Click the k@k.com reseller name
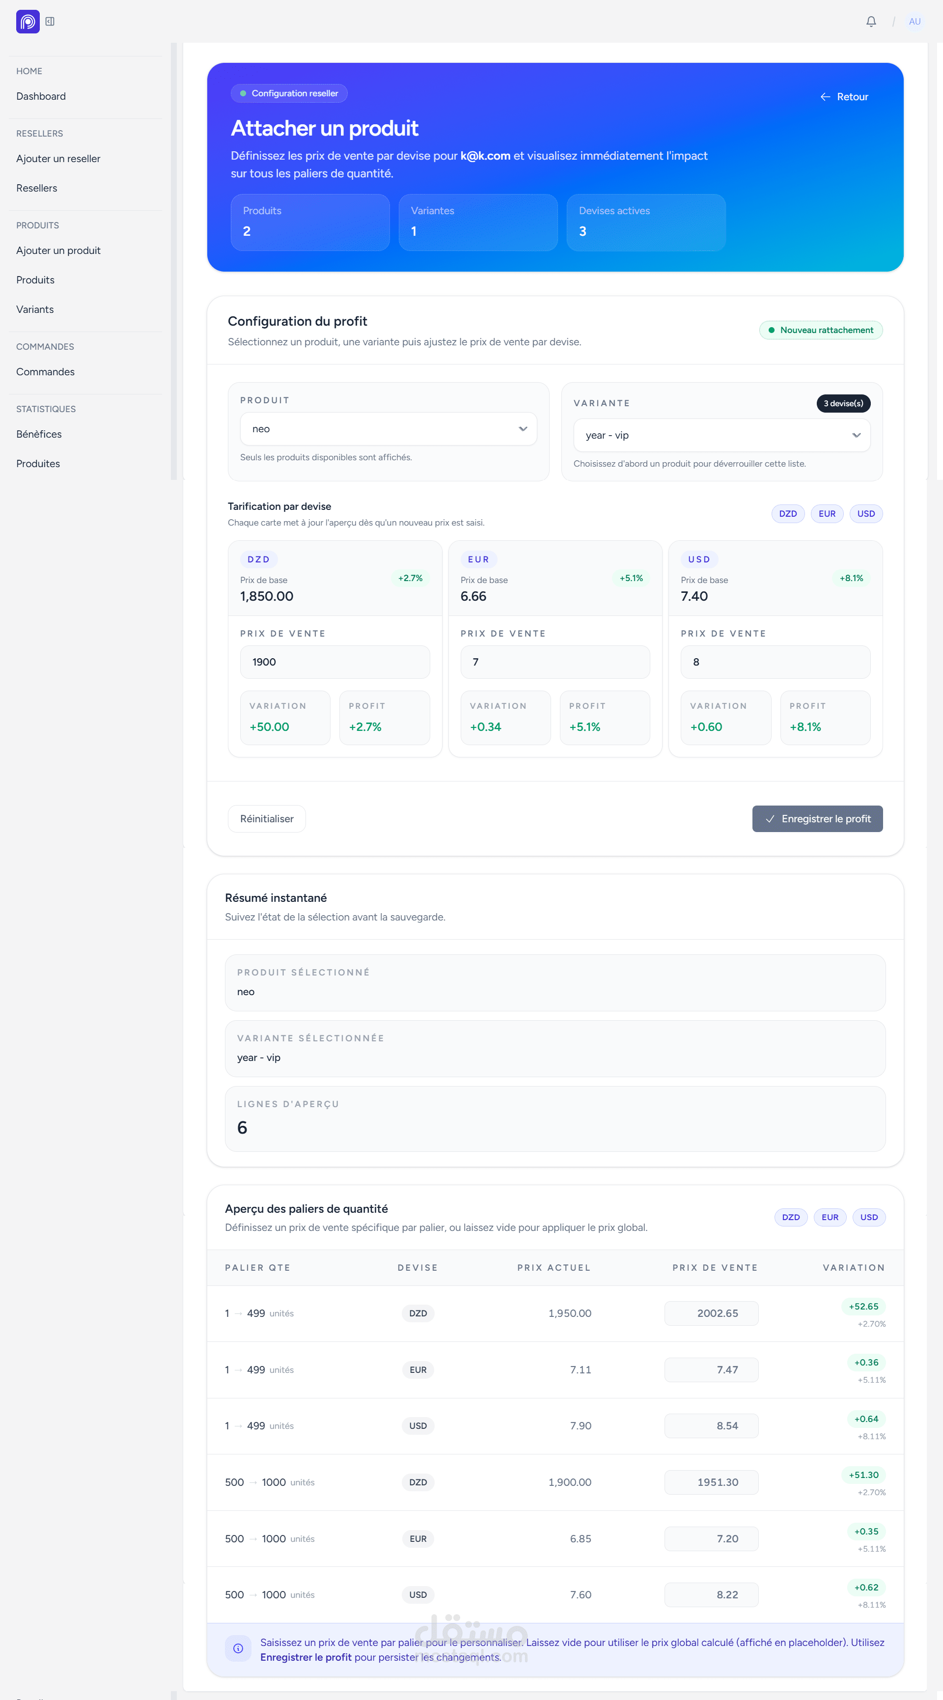The image size is (943, 1700). pos(485,156)
